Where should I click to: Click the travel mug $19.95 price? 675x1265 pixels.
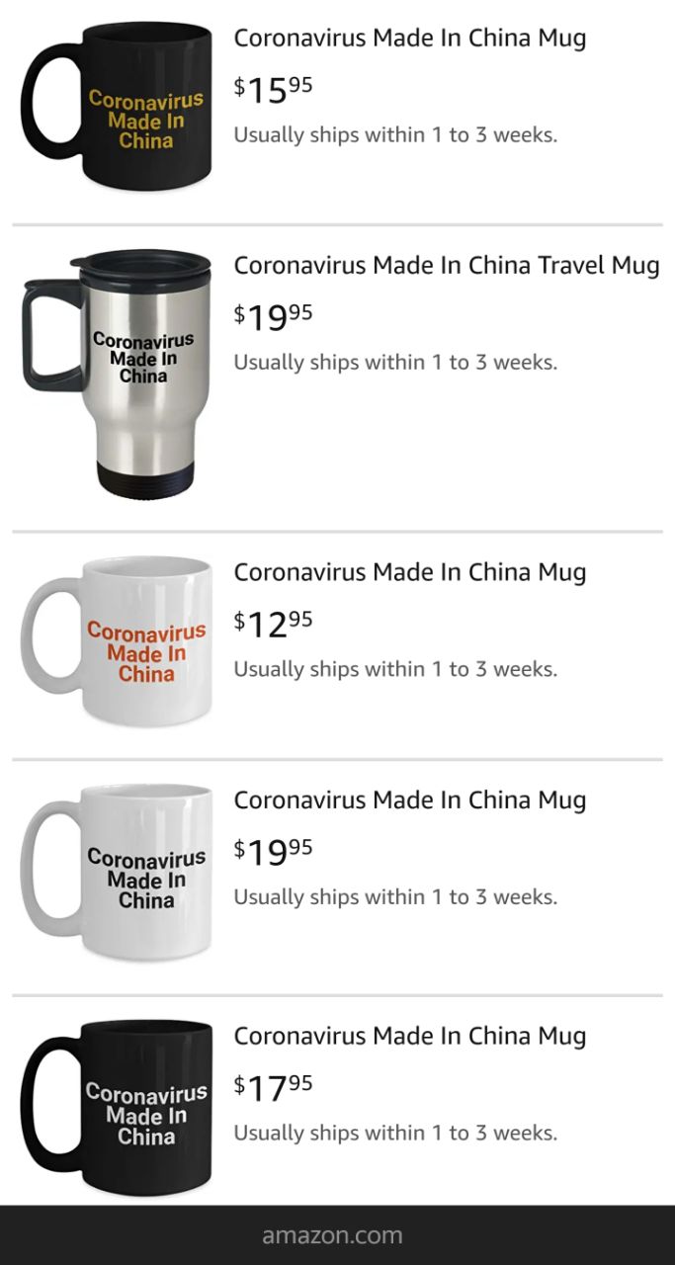(x=274, y=317)
